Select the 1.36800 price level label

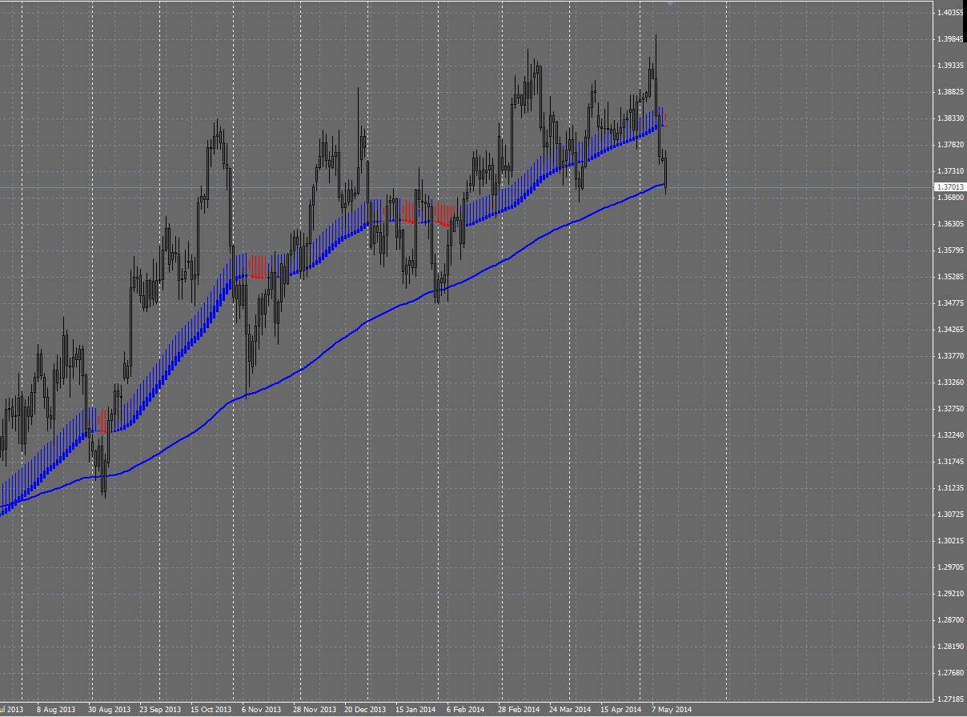[x=951, y=198]
